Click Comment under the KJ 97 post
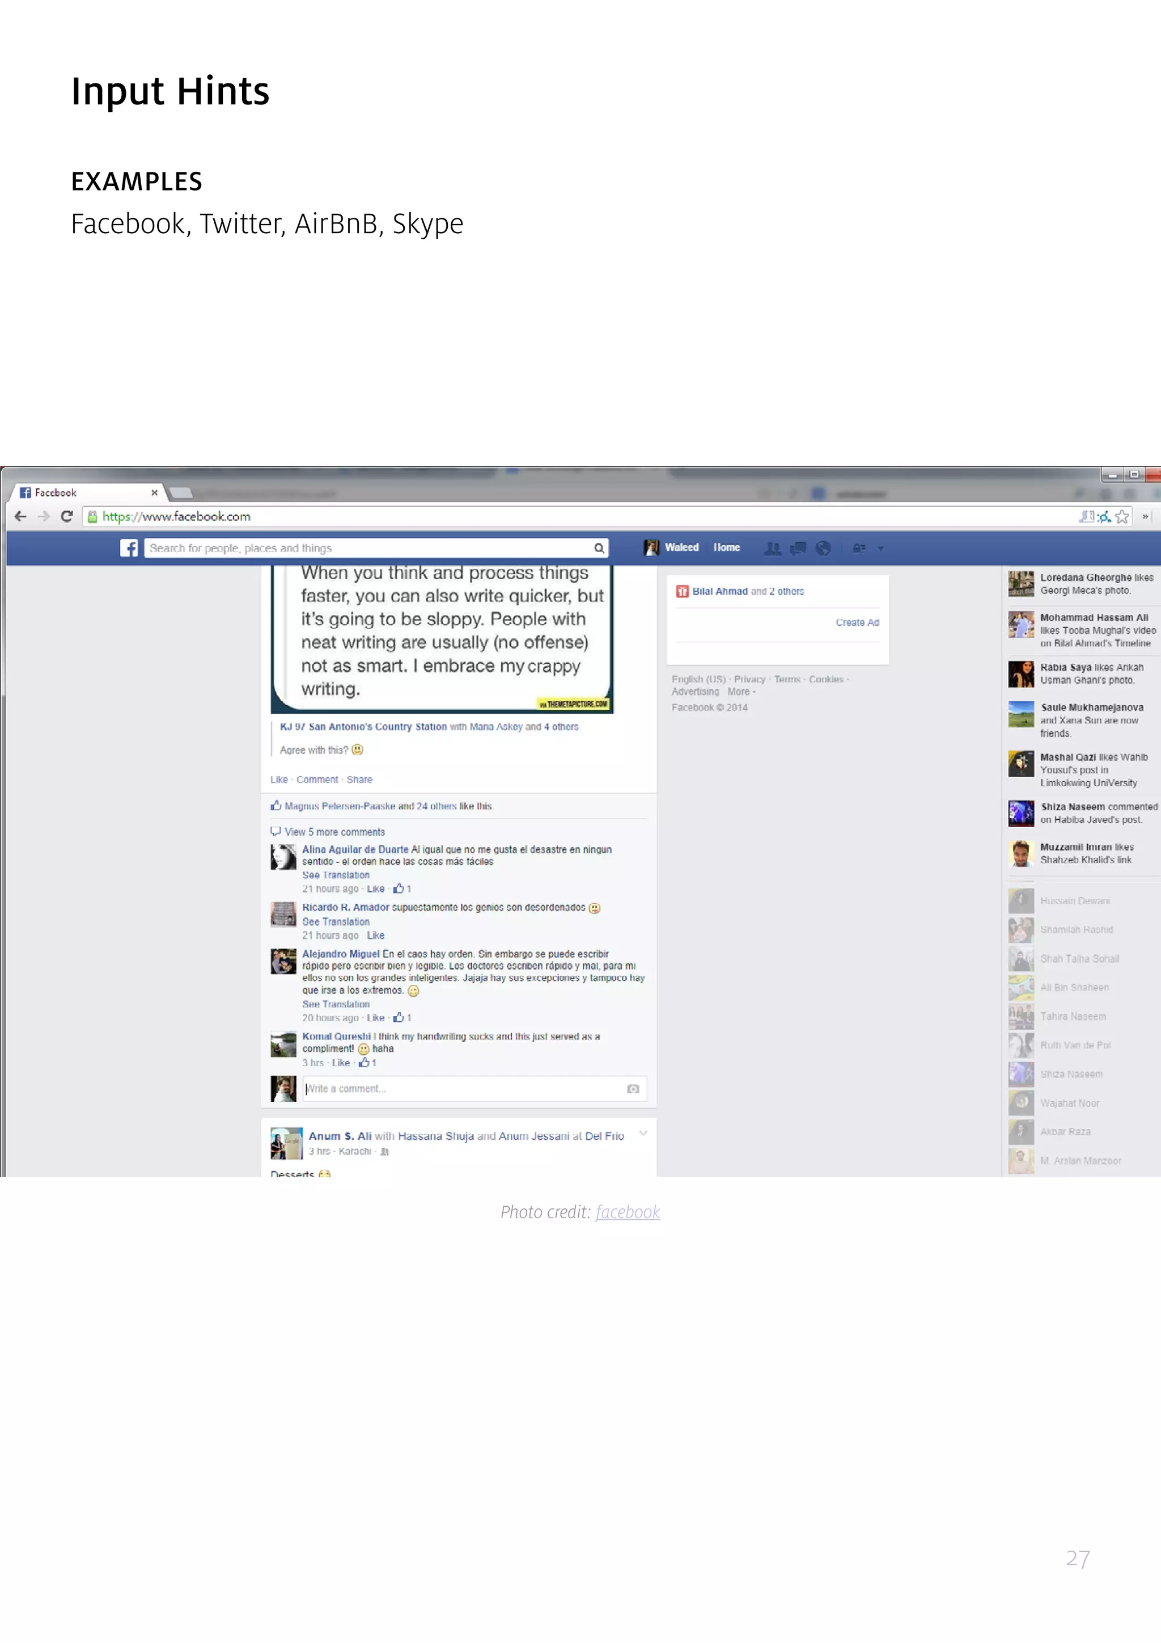1161x1643 pixels. click(x=317, y=780)
